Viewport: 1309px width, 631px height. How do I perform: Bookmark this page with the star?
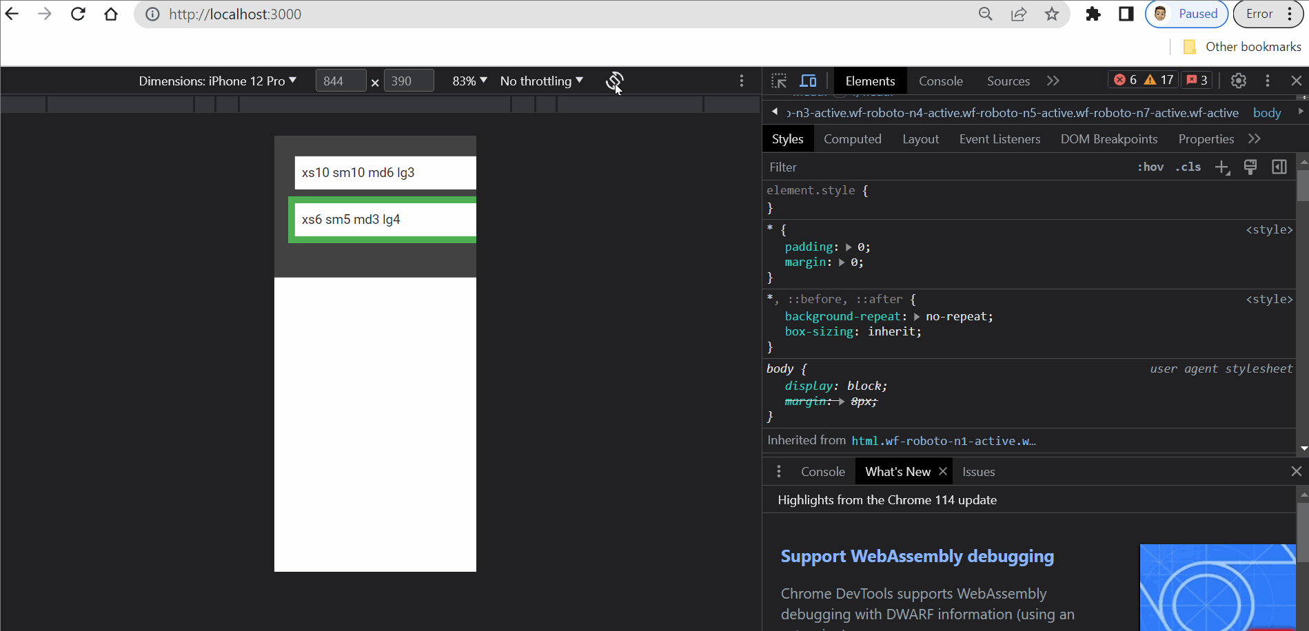click(x=1052, y=14)
